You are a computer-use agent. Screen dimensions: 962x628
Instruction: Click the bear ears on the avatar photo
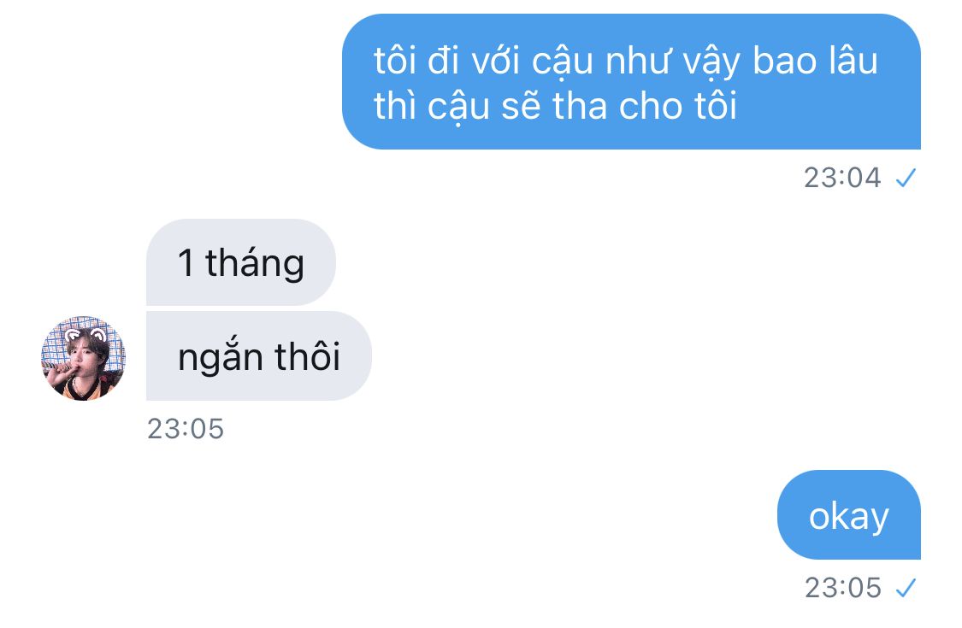coord(86,335)
